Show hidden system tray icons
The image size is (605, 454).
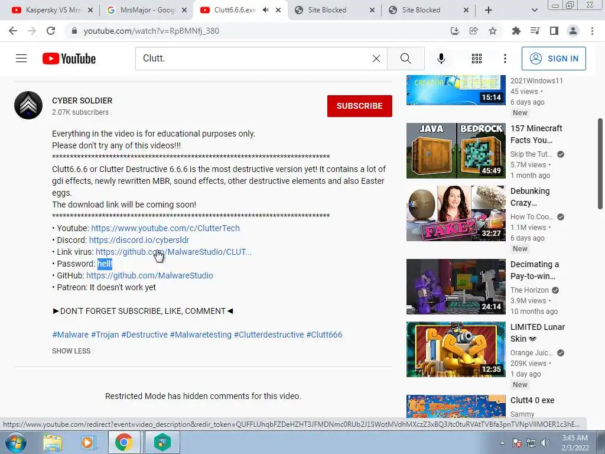pos(502,443)
